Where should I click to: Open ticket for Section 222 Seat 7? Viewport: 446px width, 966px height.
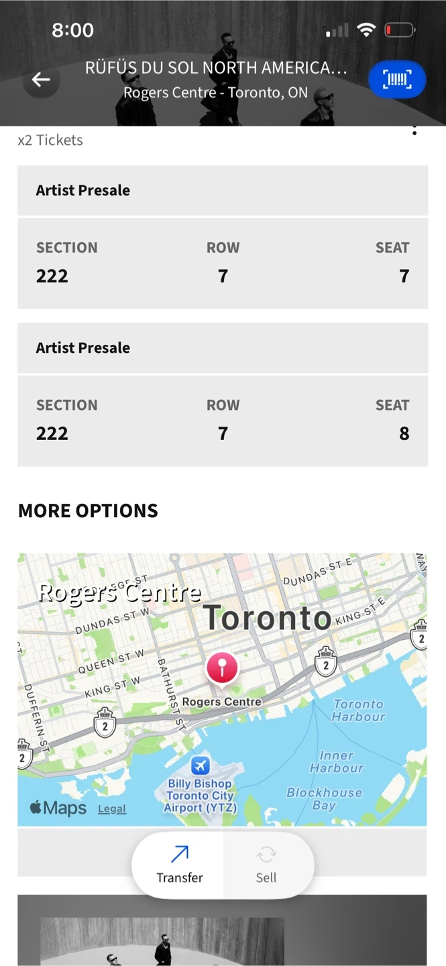point(223,263)
